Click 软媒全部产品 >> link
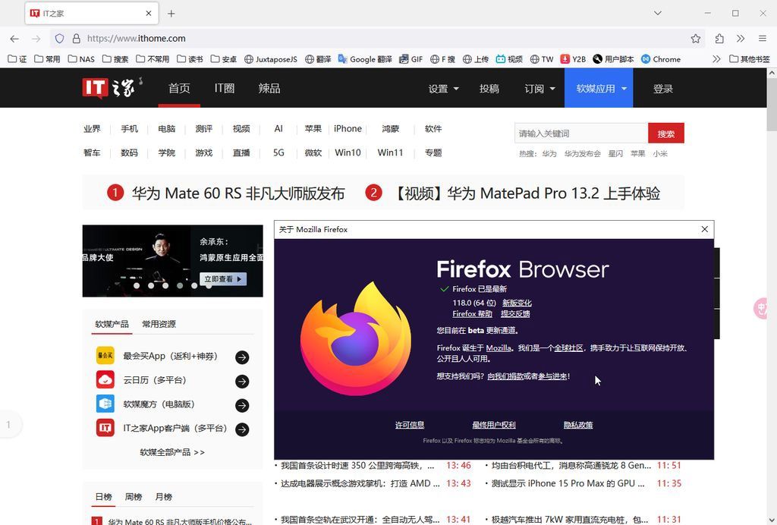Screen dimensions: 777x525 (172, 452)
